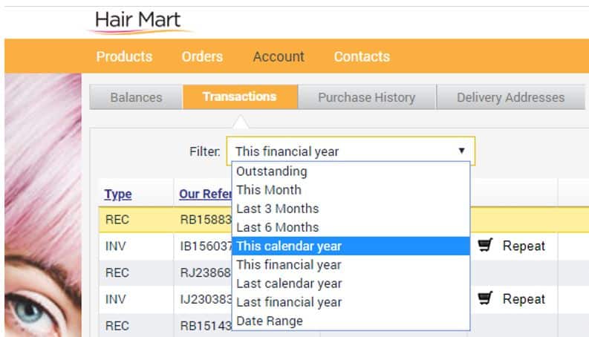Navigate to Contacts in the top bar
Image resolution: width=589 pixels, height=337 pixels.
click(361, 56)
